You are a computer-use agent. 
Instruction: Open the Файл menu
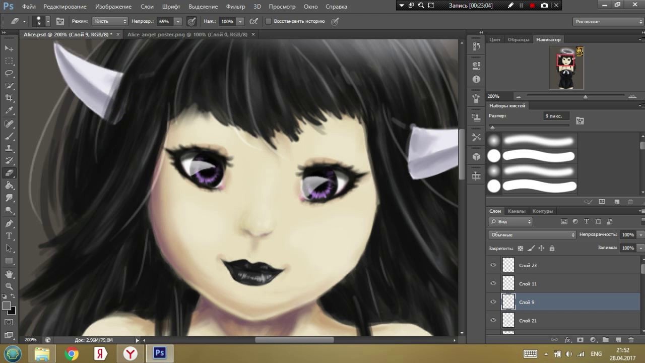29,7
